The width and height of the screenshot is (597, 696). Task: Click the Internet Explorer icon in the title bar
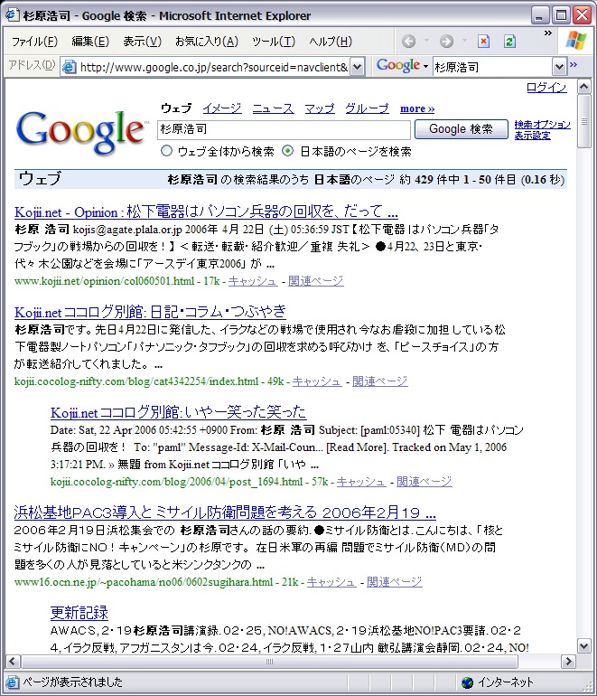click(12, 15)
